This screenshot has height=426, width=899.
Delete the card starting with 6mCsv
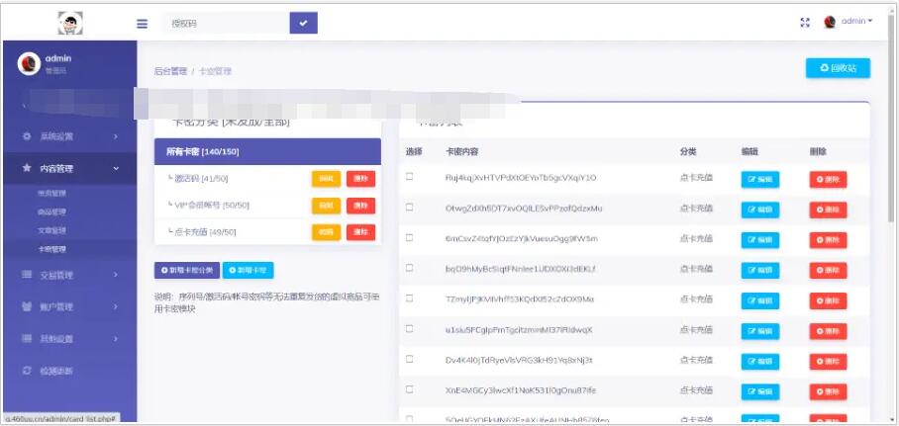click(x=828, y=240)
